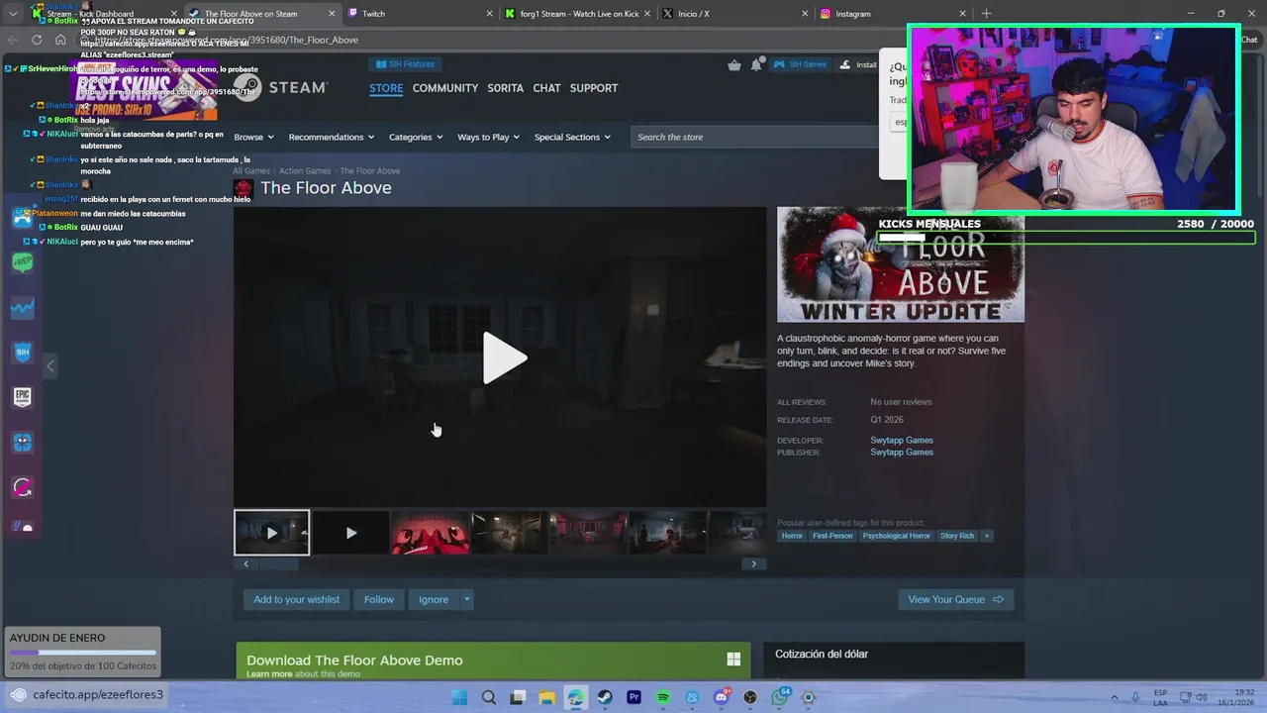Click the Windows icon on demo banner
The height and width of the screenshot is (713, 1267).
[733, 659]
